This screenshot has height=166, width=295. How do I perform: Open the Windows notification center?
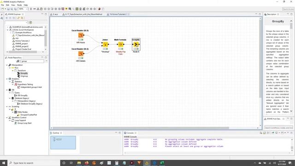coord(290,163)
